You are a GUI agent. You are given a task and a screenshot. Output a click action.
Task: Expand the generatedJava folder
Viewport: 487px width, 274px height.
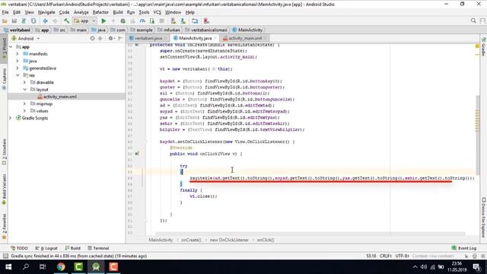(x=18, y=68)
